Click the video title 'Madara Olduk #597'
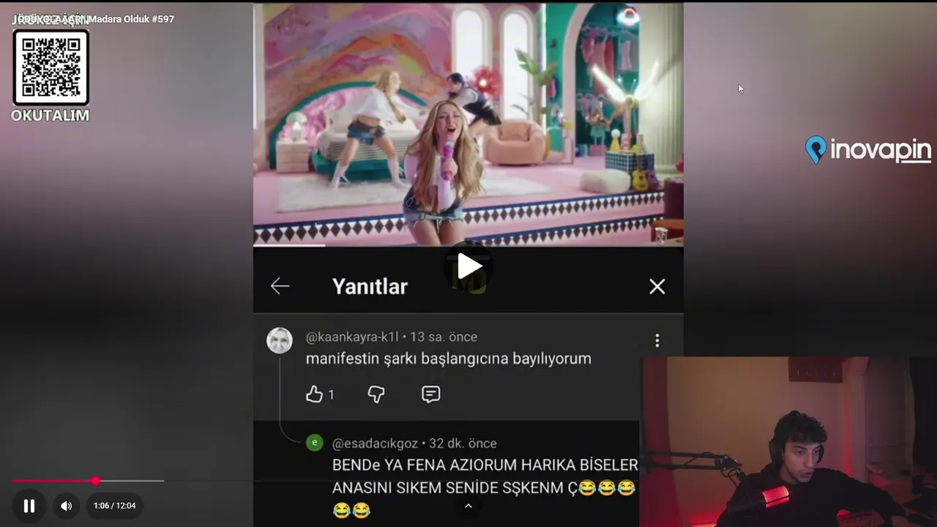The width and height of the screenshot is (937, 527). point(132,19)
